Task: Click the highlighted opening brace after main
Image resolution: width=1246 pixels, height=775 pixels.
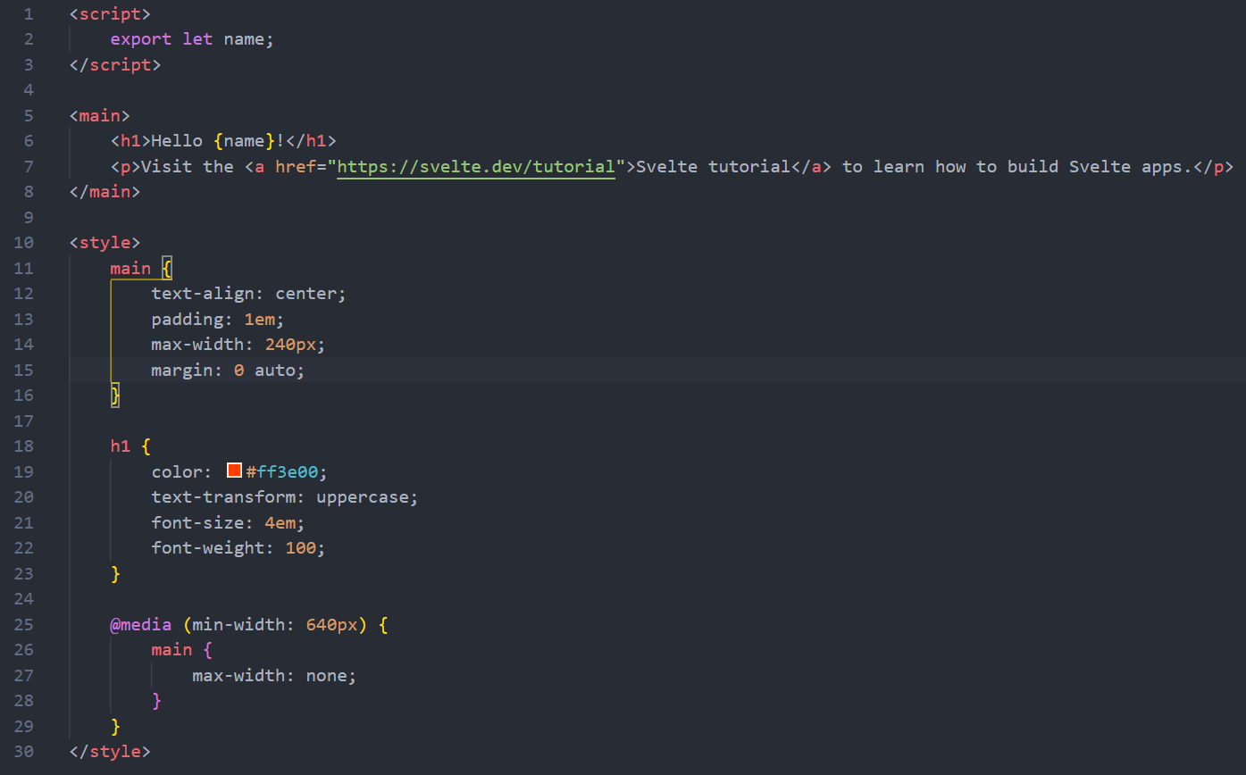Action: (166, 268)
